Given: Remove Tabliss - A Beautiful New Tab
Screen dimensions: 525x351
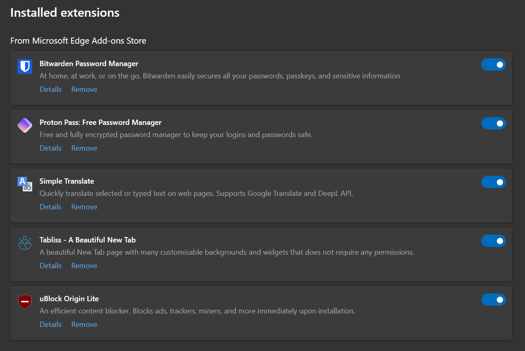Looking at the screenshot, I should 84,266.
